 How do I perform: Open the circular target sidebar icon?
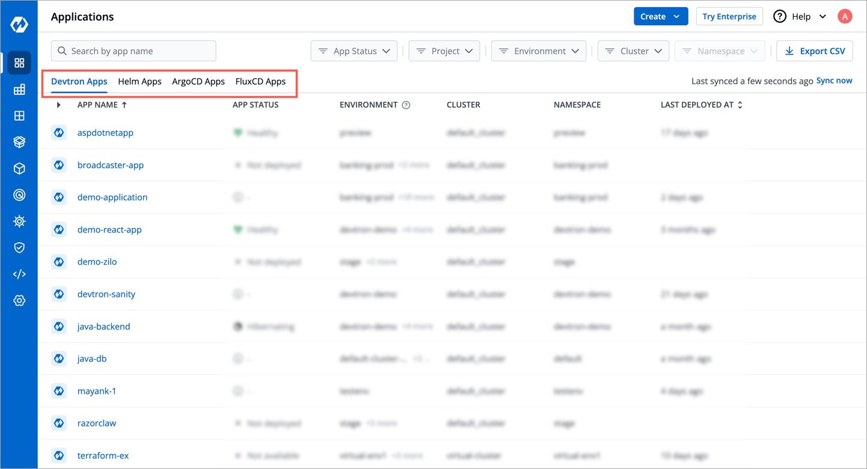[19, 195]
